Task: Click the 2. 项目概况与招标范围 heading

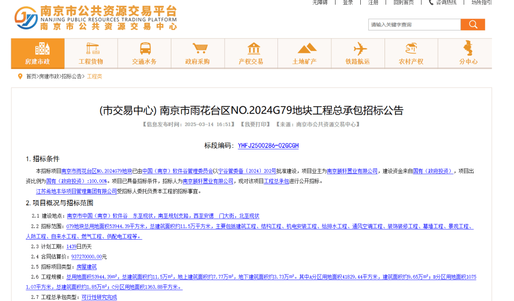Action: (x=59, y=203)
